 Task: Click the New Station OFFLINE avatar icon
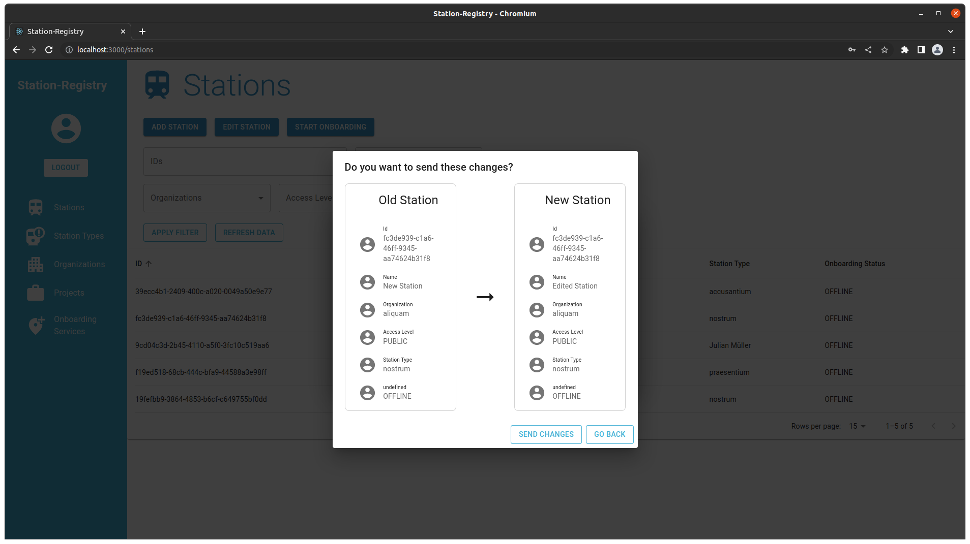pos(537,392)
